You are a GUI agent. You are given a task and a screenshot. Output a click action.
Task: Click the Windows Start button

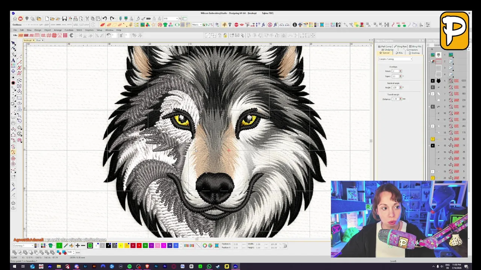[14, 267]
